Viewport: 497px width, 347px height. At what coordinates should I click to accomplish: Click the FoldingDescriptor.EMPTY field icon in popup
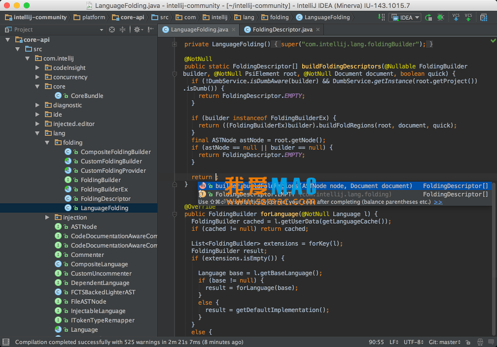click(x=203, y=194)
